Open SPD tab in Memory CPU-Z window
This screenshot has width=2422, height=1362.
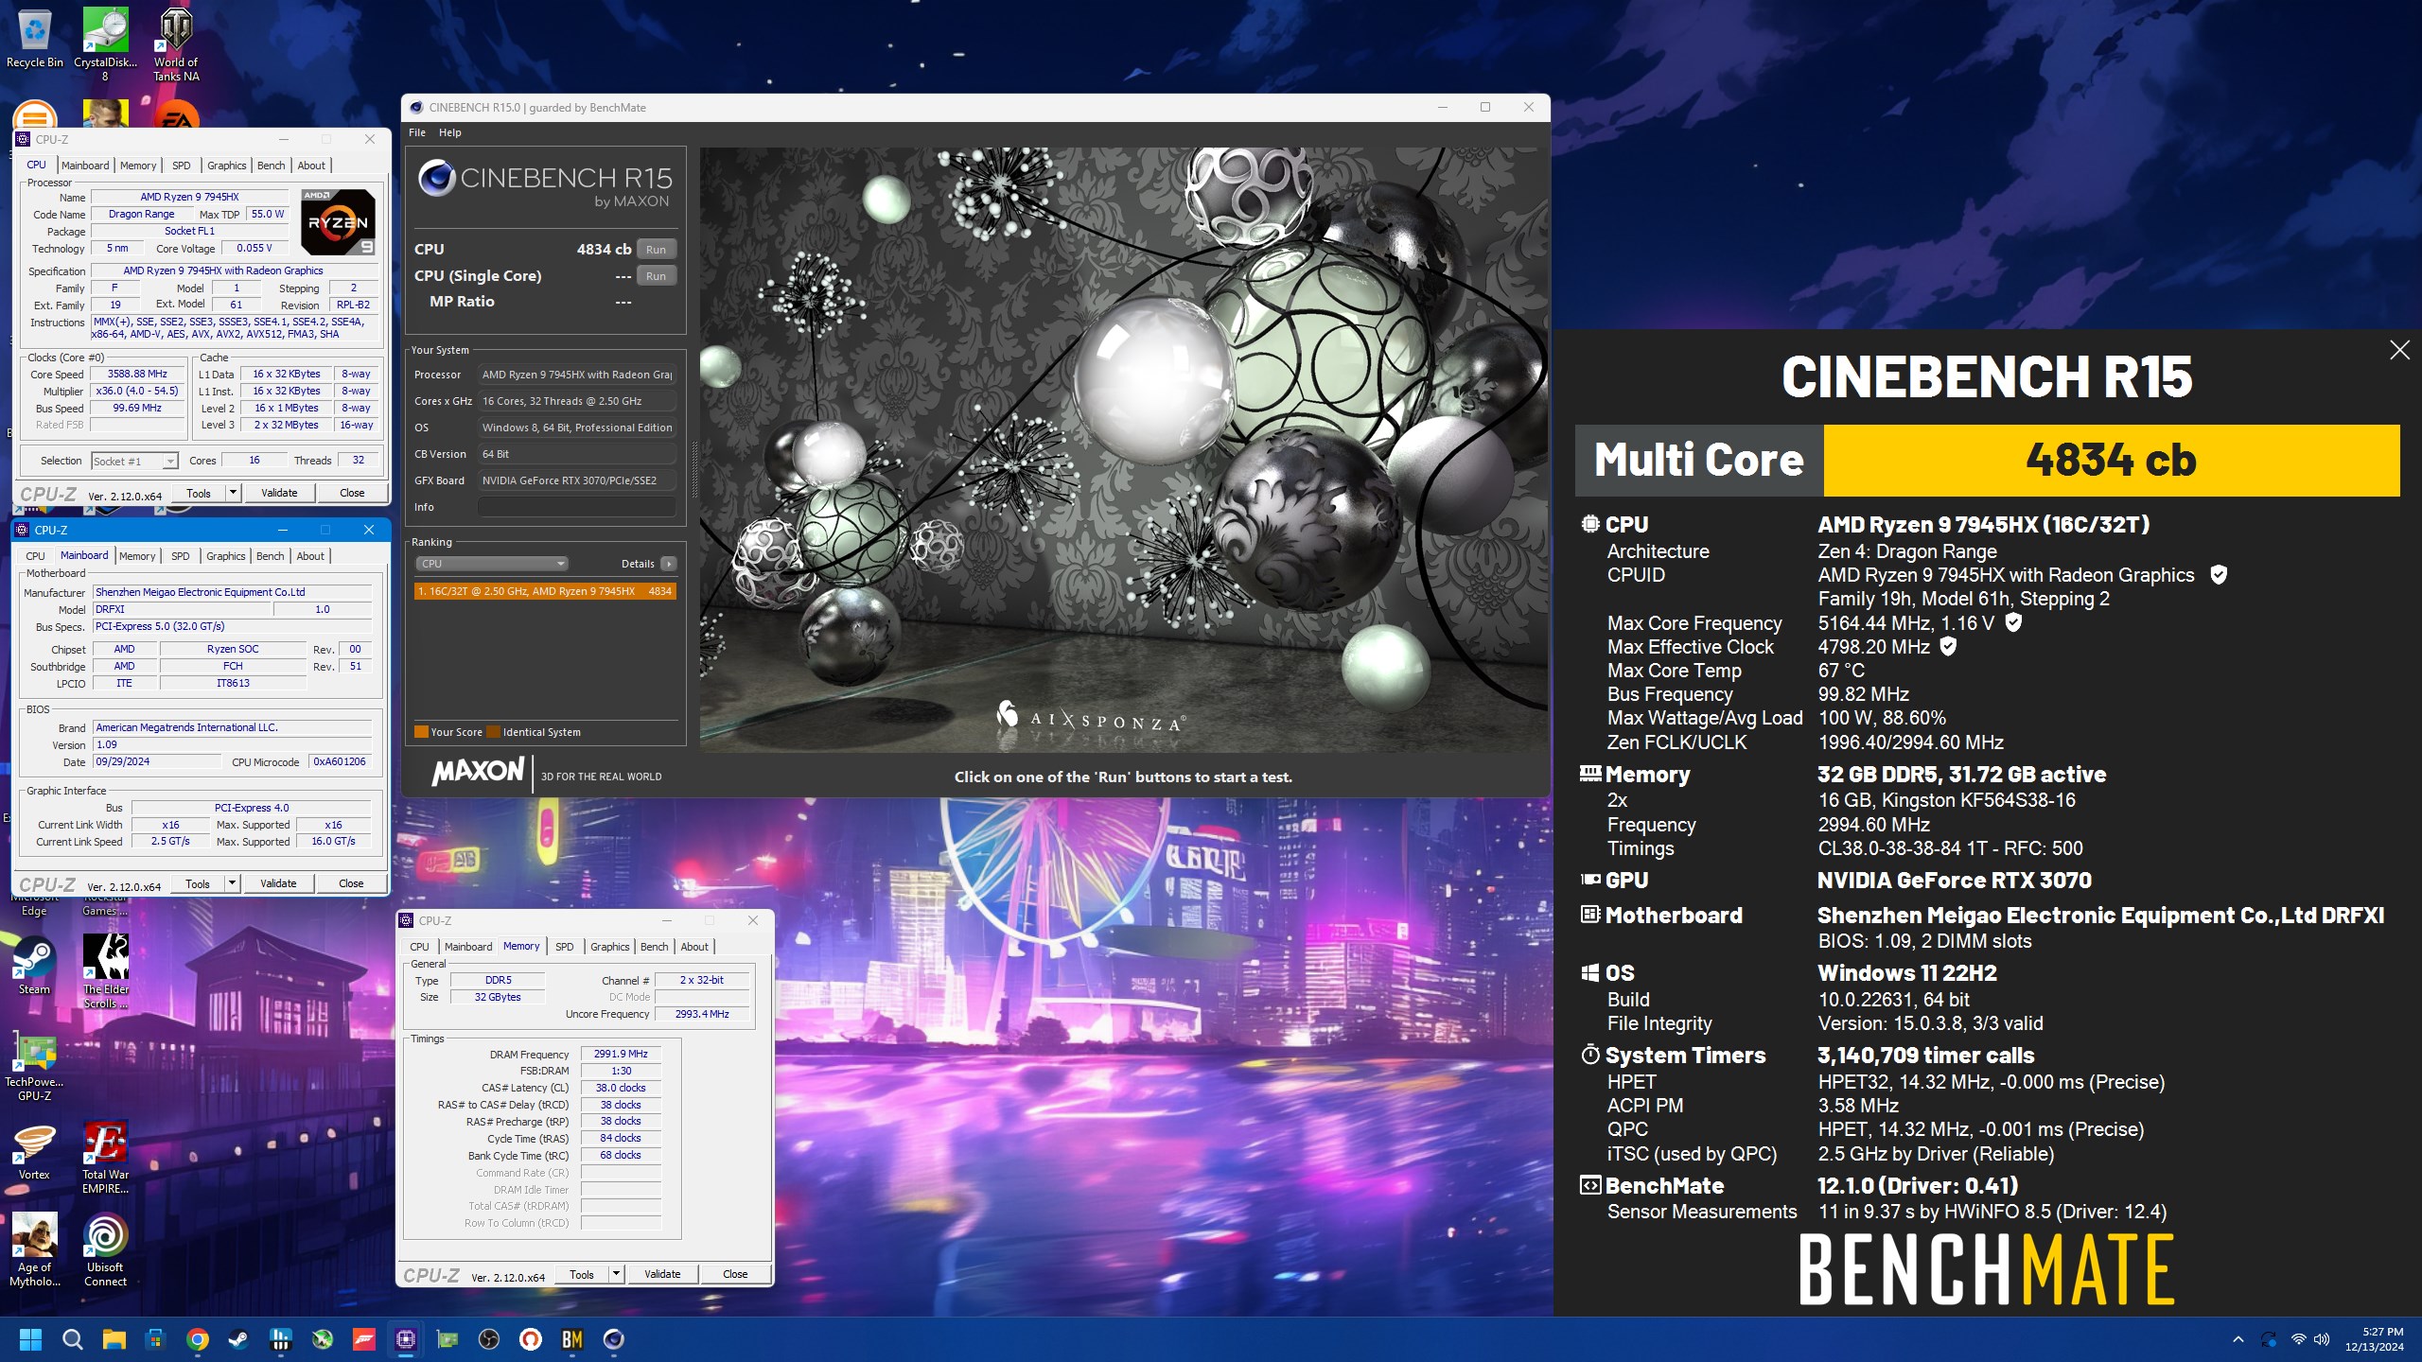point(565,947)
